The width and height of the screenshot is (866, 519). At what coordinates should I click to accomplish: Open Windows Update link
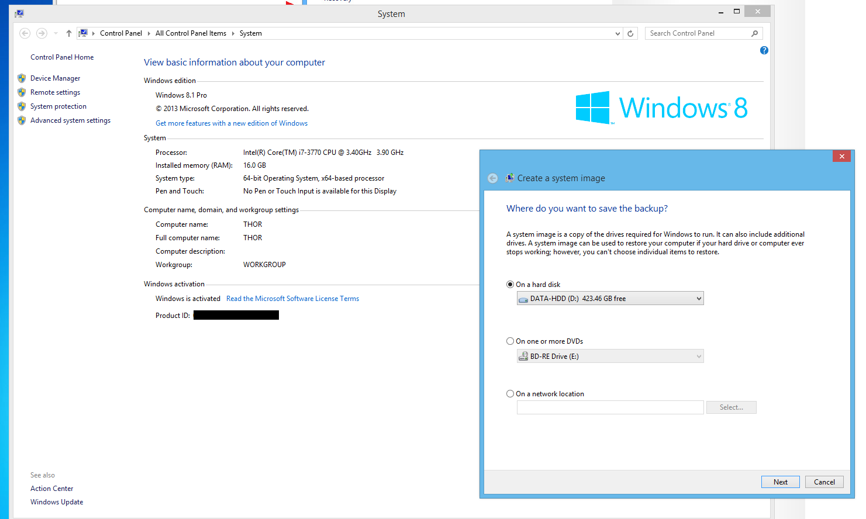[x=57, y=502]
